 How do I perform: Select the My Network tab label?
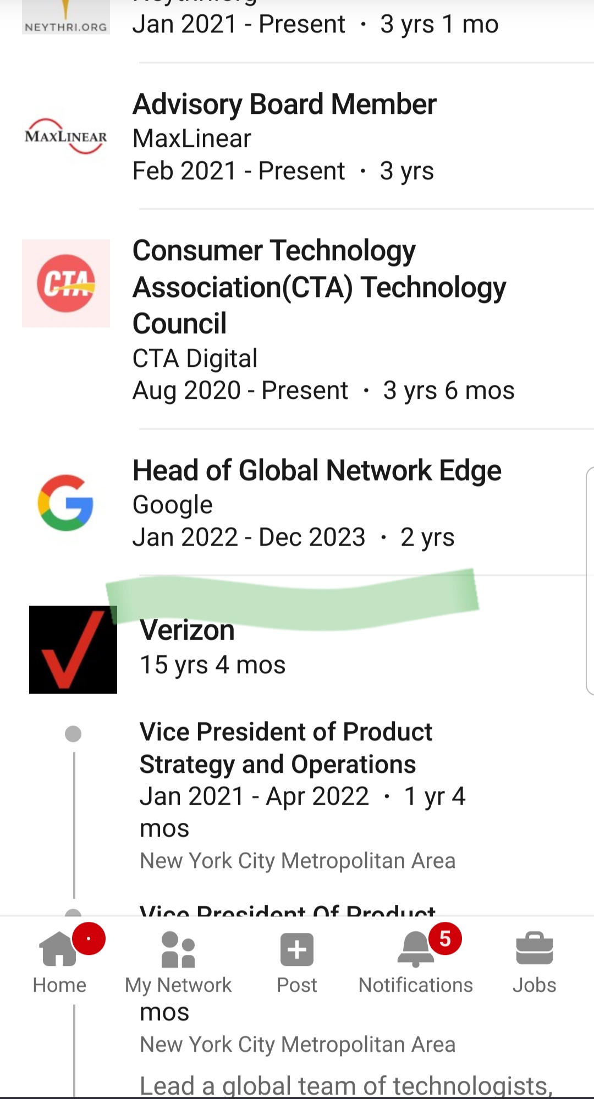click(178, 985)
